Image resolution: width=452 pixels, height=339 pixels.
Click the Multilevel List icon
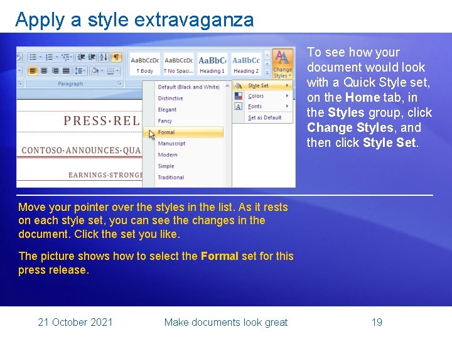[66, 57]
